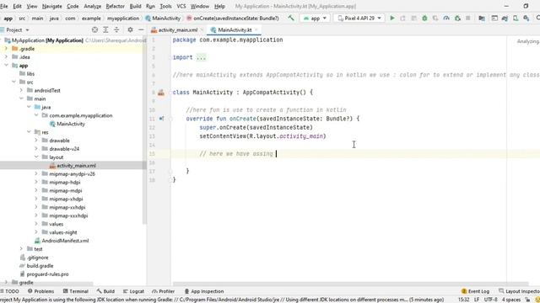Click the Stop square icon in toolbar
The height and width of the screenshot is (303, 540).
[x=467, y=18]
